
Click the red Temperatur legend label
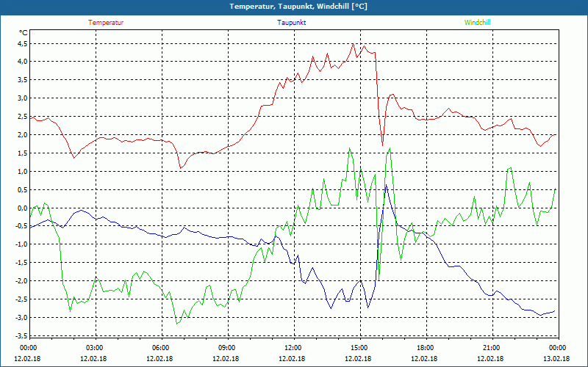tap(106, 23)
